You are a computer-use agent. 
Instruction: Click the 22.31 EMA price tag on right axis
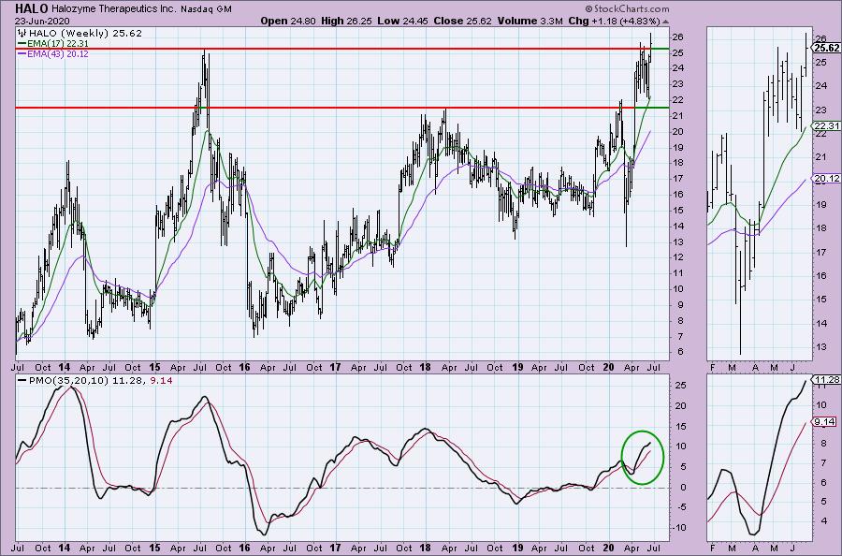tap(826, 125)
